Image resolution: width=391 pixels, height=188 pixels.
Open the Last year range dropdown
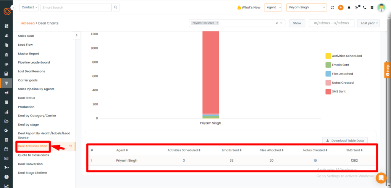tap(368, 23)
